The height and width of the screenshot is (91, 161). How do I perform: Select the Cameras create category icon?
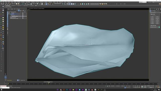tap(154, 11)
